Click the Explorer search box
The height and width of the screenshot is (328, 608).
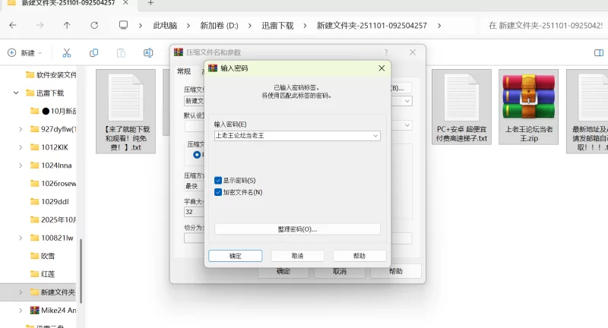click(545, 26)
